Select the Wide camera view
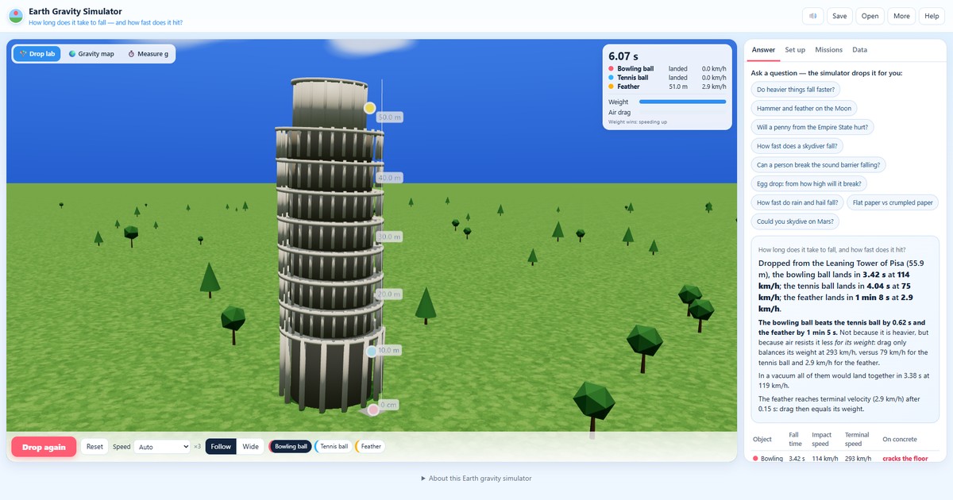The width and height of the screenshot is (953, 500). [250, 447]
